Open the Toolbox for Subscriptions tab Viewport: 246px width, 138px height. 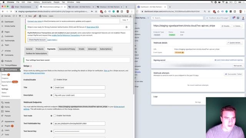pos(37,54)
